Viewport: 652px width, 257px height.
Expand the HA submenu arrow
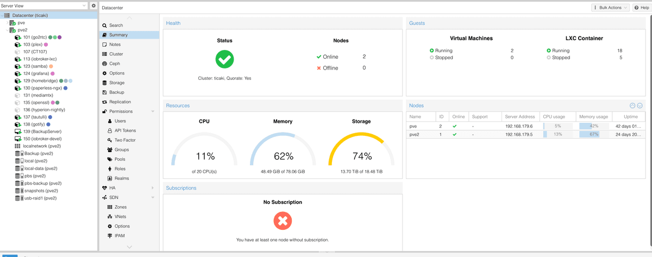(x=153, y=188)
